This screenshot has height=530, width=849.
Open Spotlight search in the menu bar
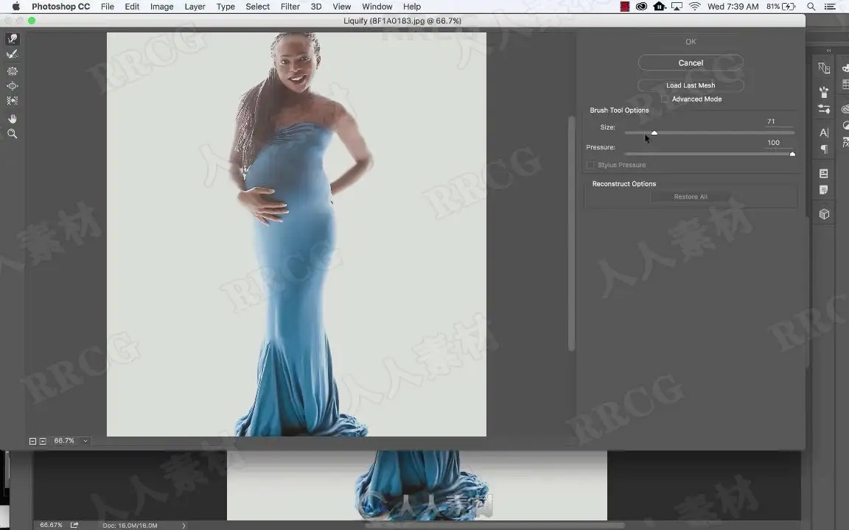point(811,7)
